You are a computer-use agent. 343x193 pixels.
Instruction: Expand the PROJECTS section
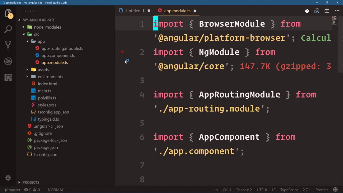click(31, 182)
